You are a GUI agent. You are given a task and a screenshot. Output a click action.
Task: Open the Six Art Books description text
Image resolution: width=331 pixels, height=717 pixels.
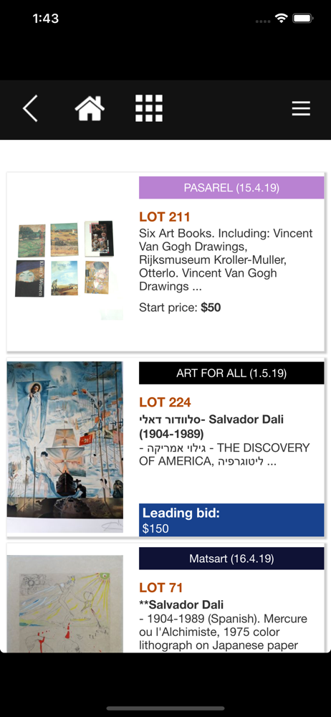click(x=226, y=260)
